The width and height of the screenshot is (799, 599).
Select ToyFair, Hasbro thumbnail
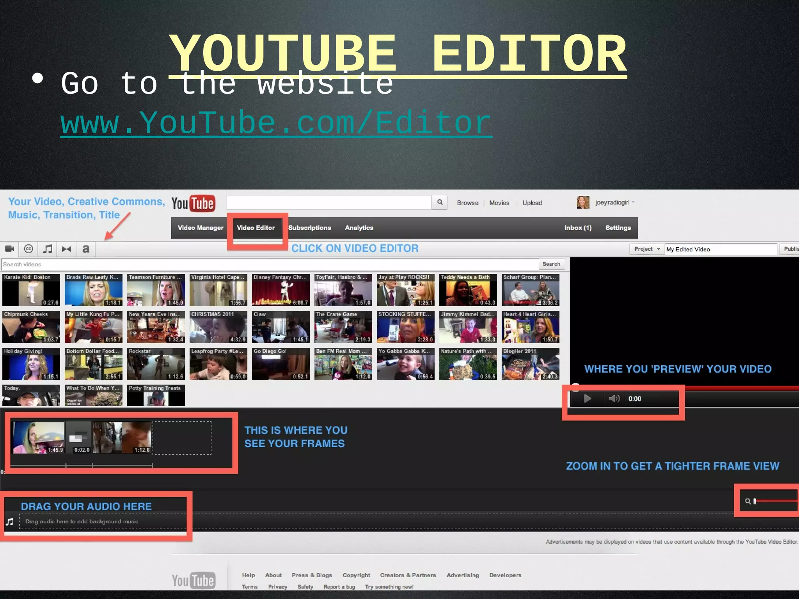343,290
